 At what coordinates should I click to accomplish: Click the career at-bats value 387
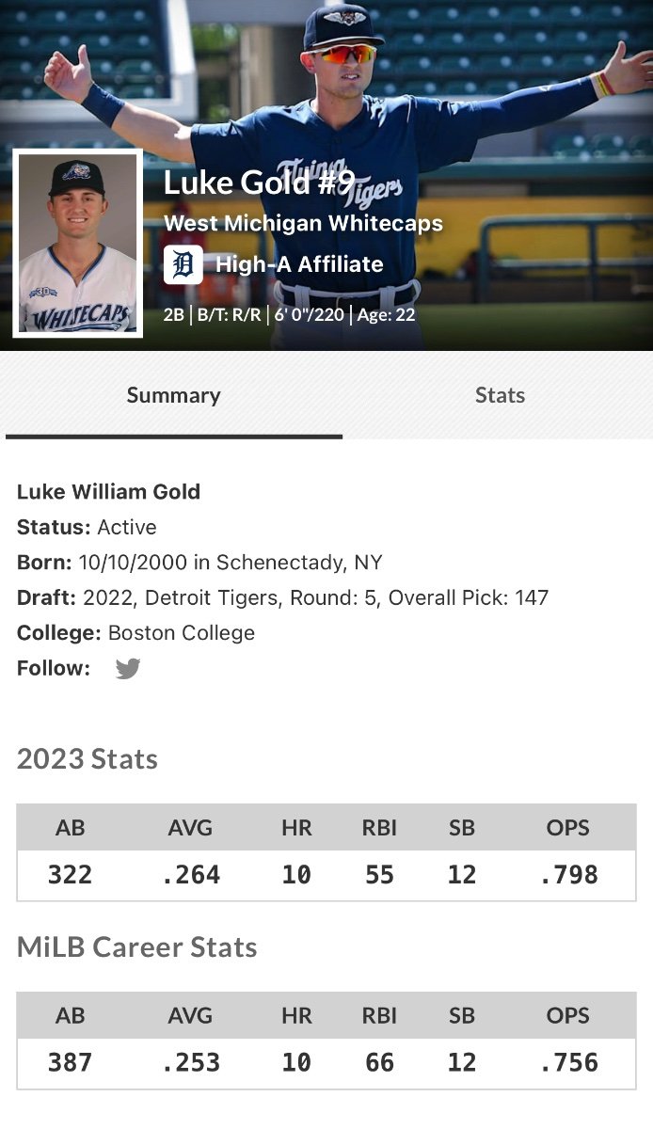click(x=71, y=1063)
